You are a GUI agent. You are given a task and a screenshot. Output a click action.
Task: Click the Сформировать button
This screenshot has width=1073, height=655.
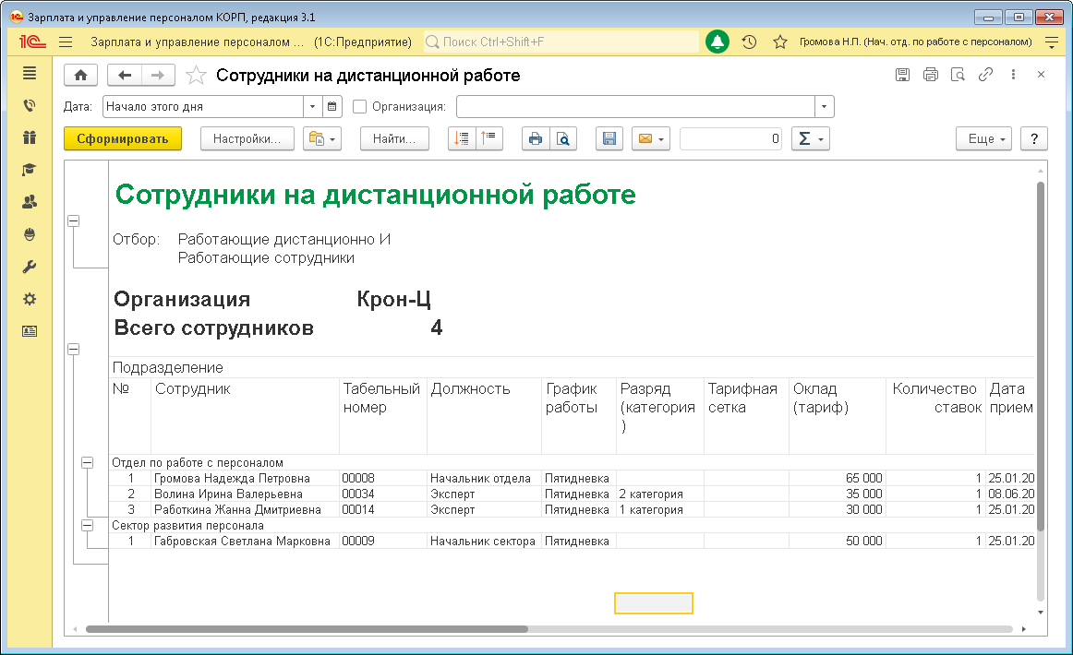(x=123, y=138)
